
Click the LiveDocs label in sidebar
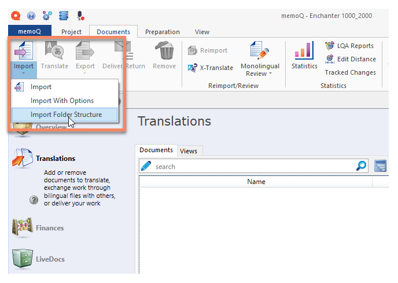[x=50, y=259]
